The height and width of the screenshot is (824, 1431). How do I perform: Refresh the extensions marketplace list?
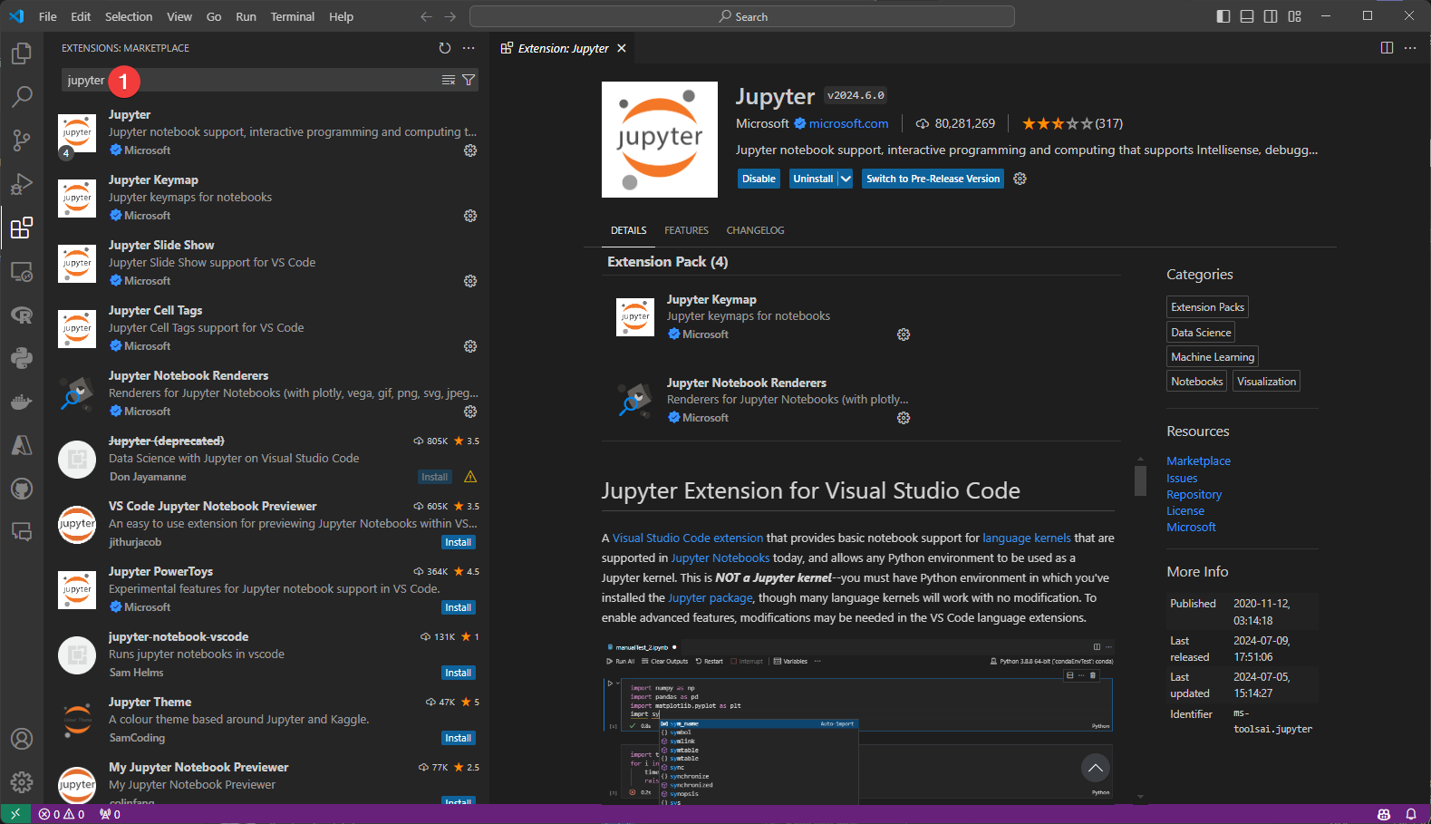coord(444,48)
